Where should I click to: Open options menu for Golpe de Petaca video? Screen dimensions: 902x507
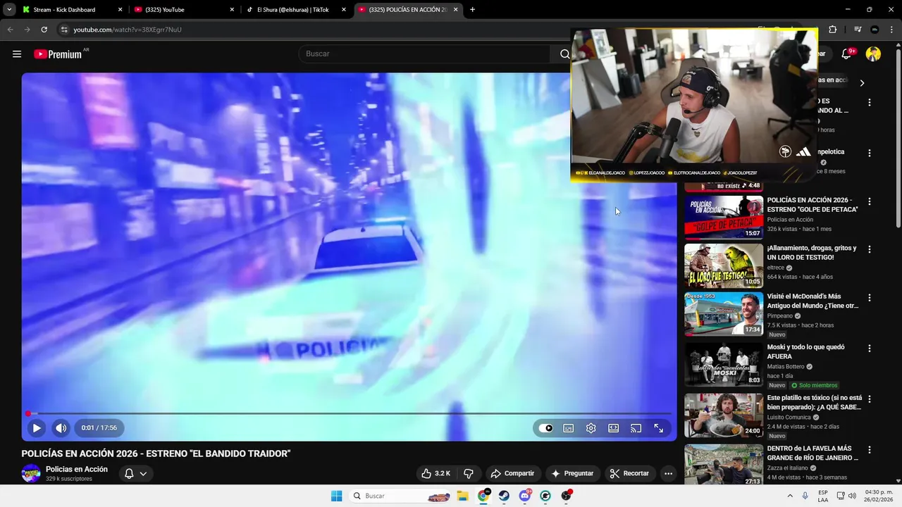coord(870,201)
